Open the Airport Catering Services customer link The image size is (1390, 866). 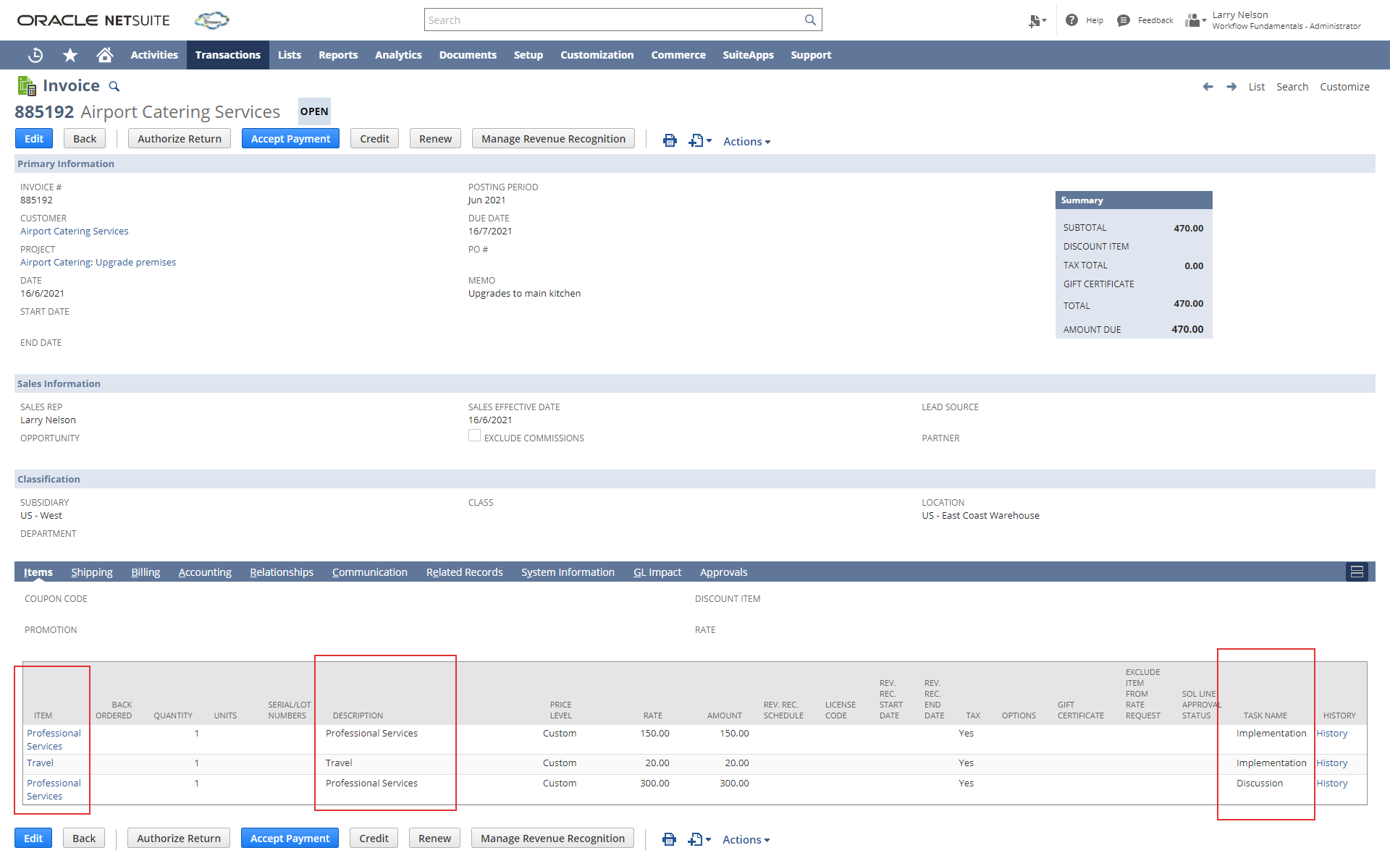point(75,232)
